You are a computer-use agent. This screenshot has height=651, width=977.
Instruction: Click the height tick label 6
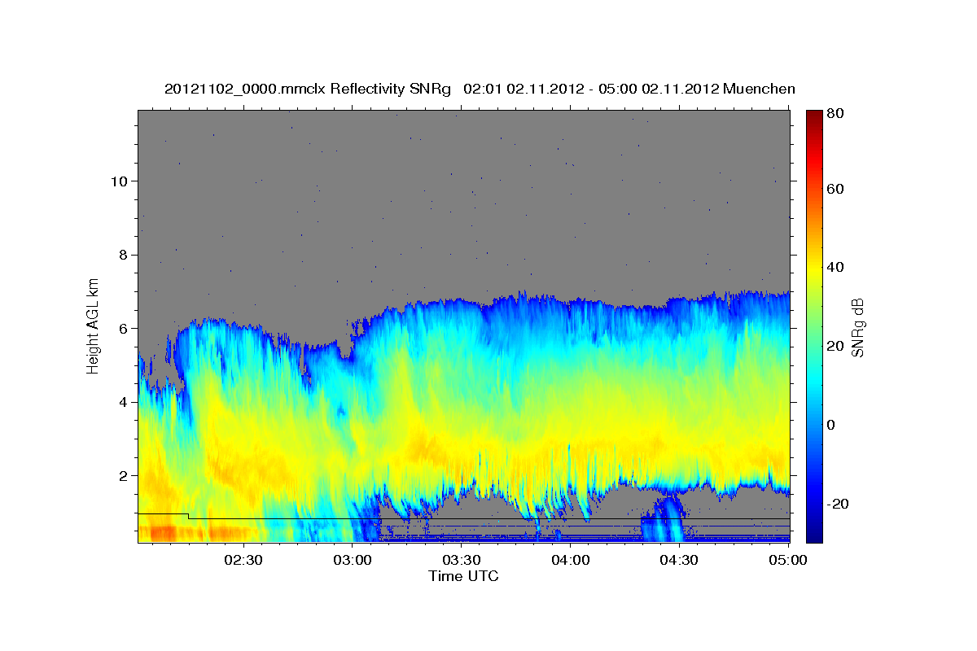point(122,328)
